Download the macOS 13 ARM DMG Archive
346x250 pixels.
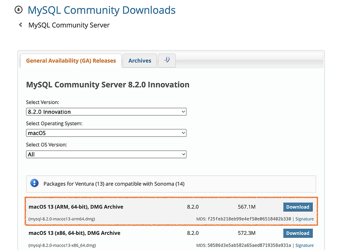pos(298,207)
